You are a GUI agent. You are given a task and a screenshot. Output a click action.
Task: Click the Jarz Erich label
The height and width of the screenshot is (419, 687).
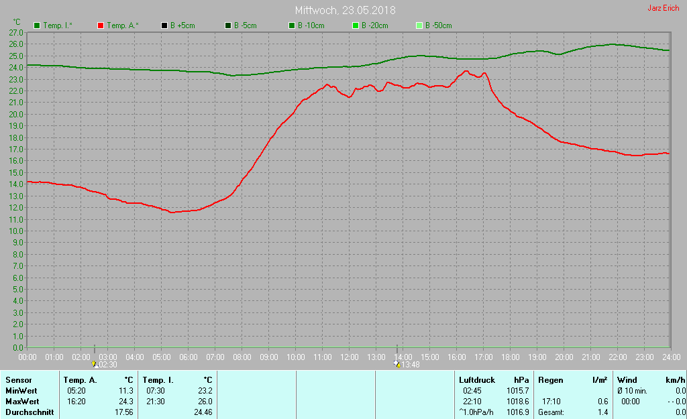[x=664, y=8]
